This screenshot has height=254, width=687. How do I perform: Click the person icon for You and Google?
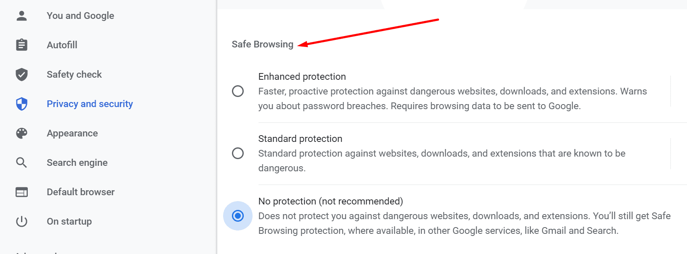[21, 16]
